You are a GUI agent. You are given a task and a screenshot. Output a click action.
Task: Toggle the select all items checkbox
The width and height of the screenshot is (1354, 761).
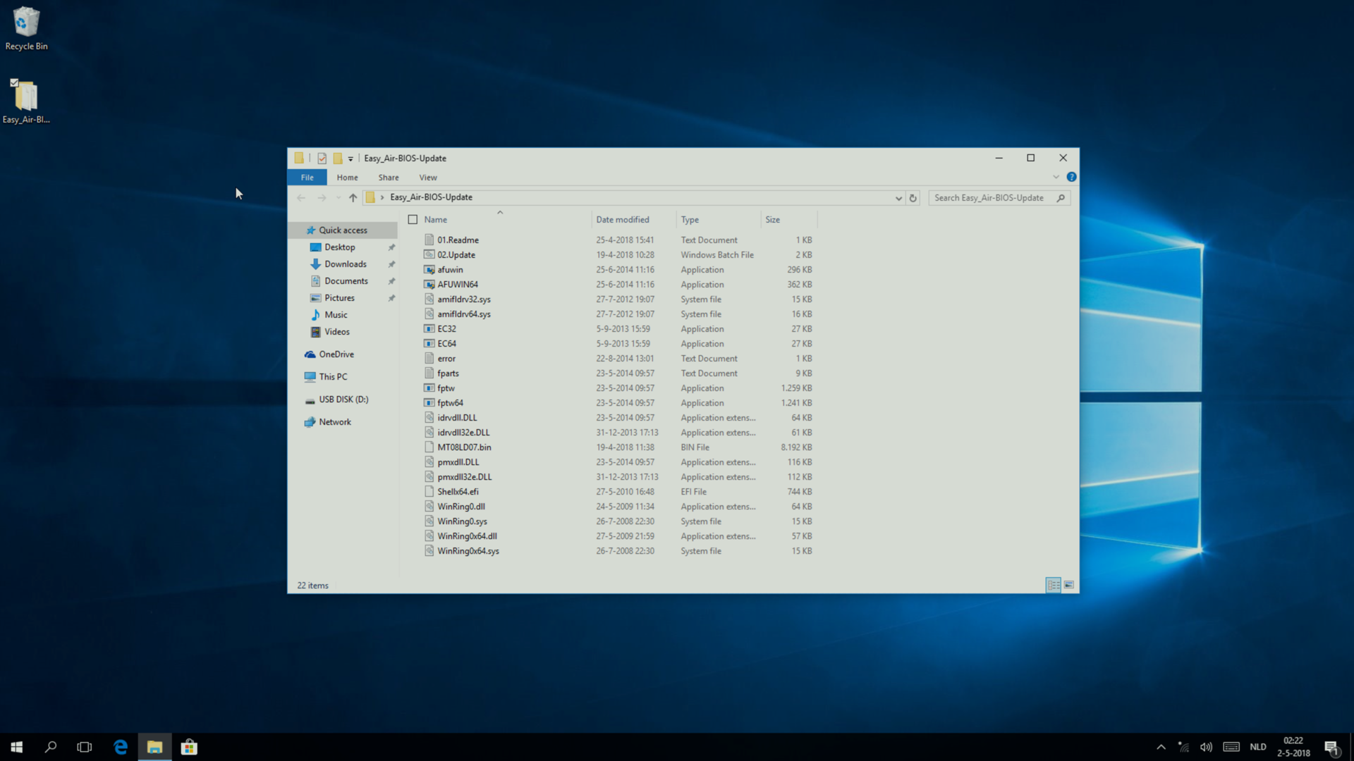[x=413, y=220]
